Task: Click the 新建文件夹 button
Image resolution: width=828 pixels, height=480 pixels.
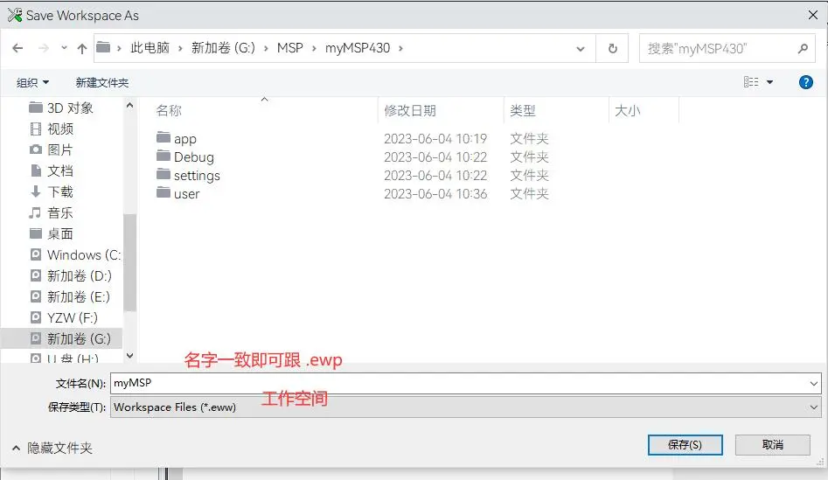Action: click(101, 82)
